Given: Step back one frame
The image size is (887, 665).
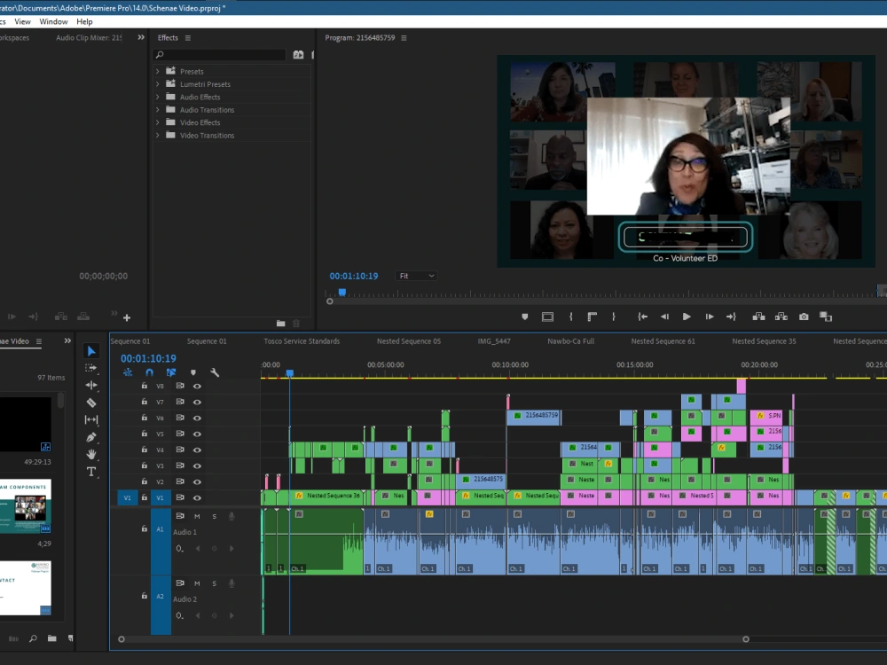Looking at the screenshot, I should point(664,317).
